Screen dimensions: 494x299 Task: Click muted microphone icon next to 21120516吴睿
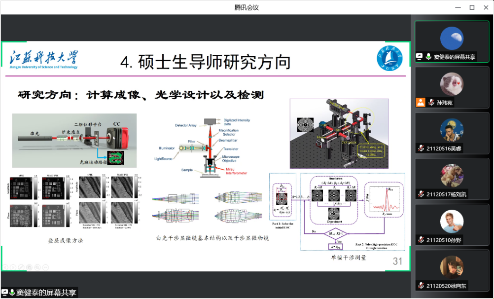click(421, 148)
